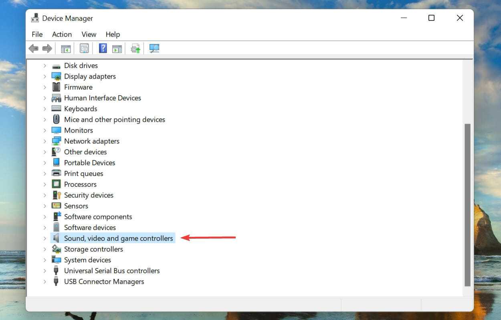Viewport: 501px width, 320px height.
Task: Expand Sound, video and game controllers
Action: coord(45,238)
